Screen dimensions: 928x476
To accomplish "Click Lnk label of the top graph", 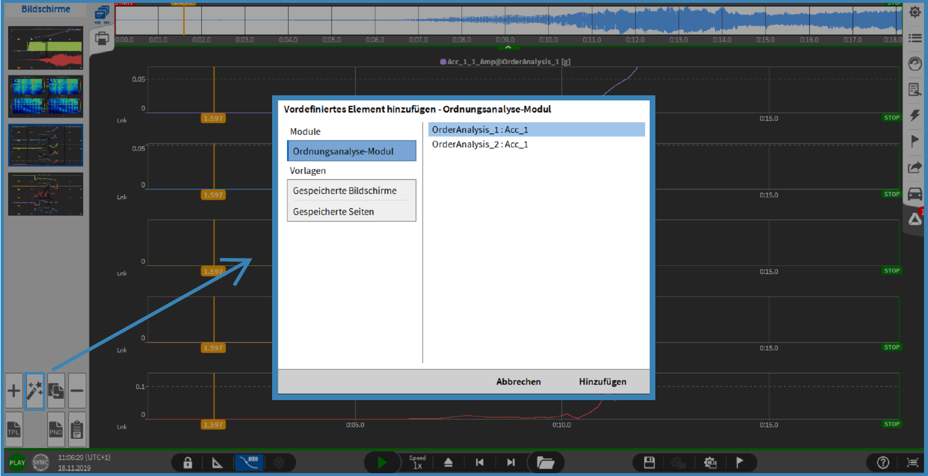I will pos(122,120).
